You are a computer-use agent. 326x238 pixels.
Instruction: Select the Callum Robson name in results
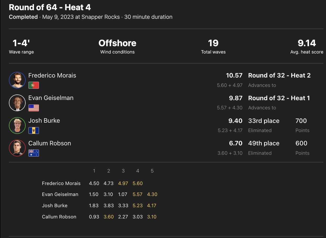pos(50,143)
